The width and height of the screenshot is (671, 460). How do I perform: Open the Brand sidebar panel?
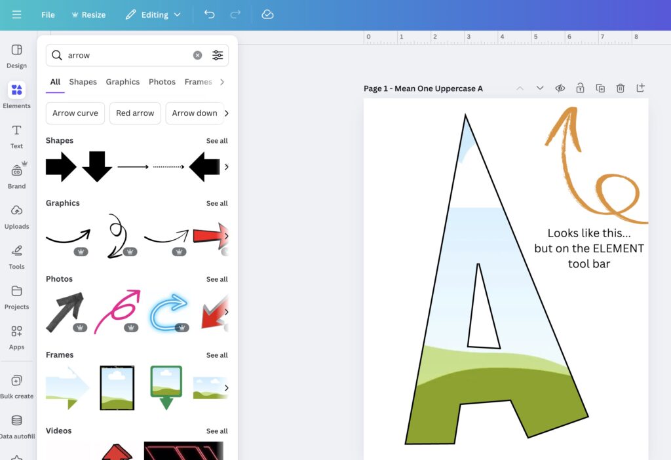(16, 176)
